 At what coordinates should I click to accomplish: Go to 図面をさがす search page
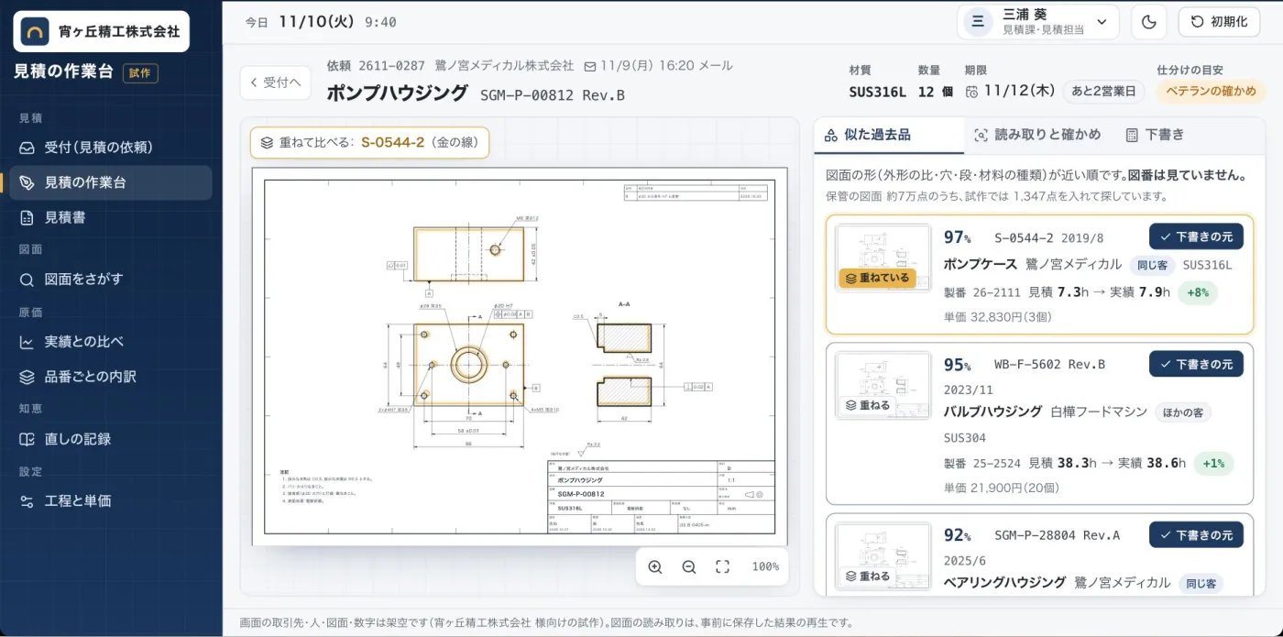[x=111, y=279]
